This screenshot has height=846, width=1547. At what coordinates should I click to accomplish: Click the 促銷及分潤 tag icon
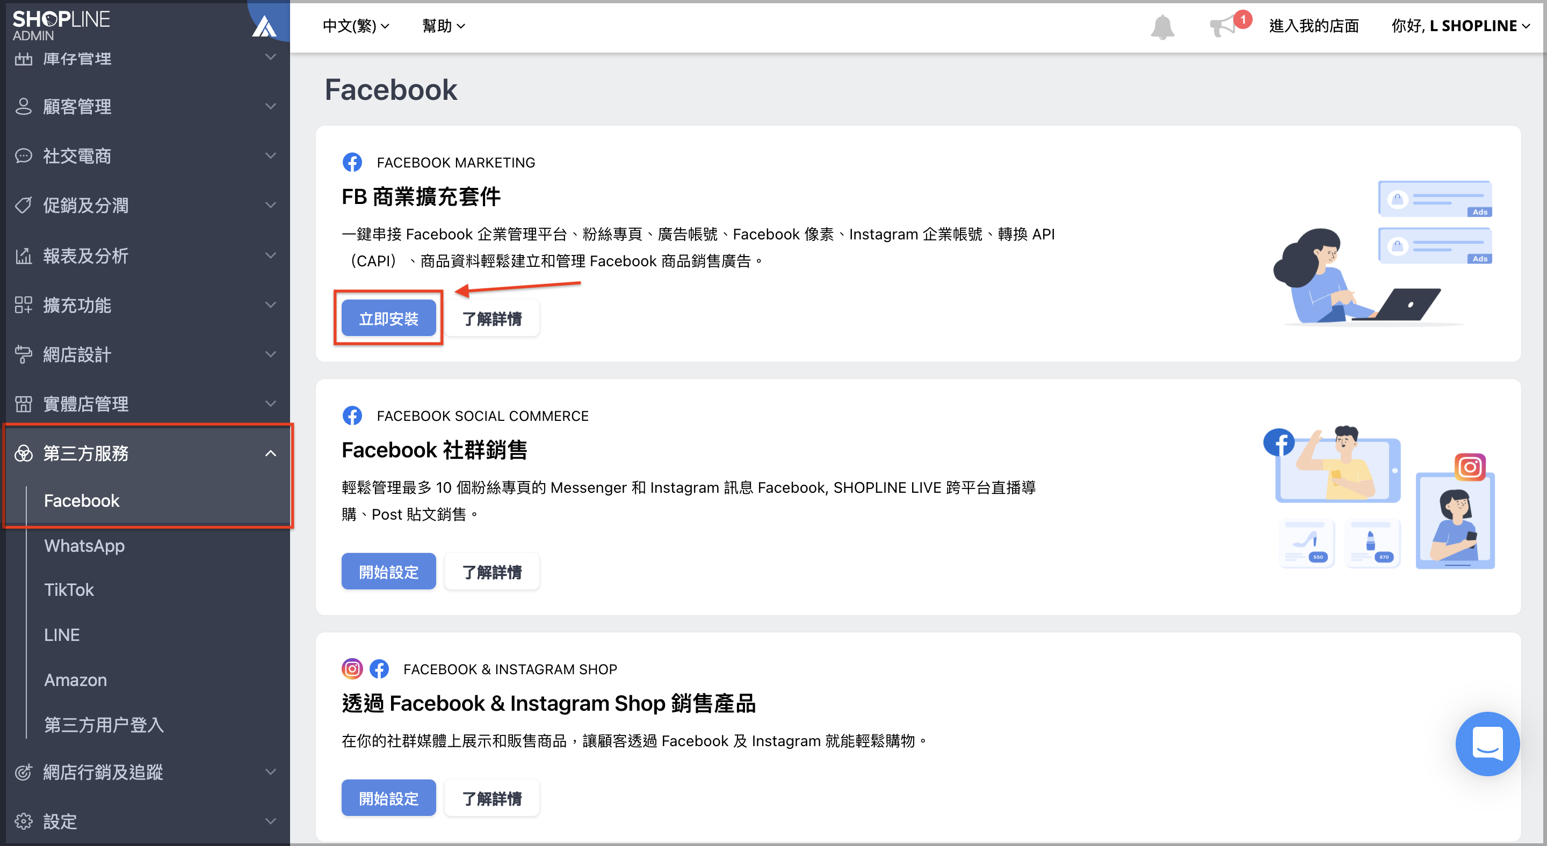click(24, 205)
